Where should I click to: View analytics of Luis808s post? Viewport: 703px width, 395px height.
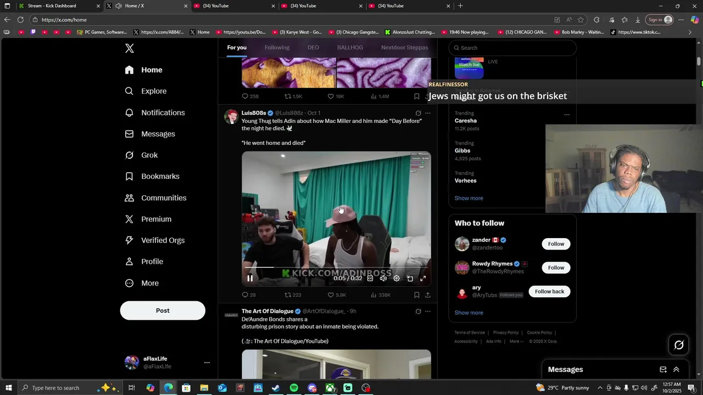[x=381, y=295]
